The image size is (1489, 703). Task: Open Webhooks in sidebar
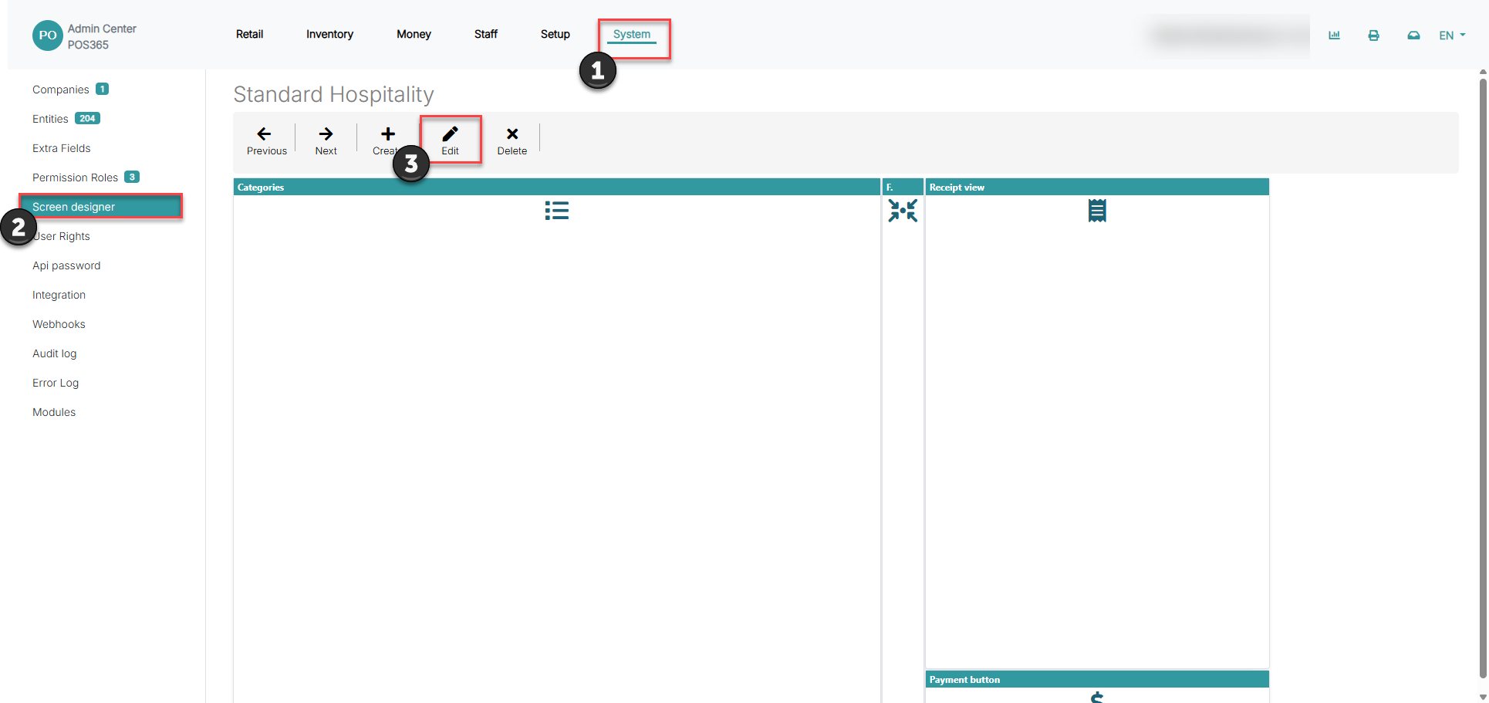59,324
